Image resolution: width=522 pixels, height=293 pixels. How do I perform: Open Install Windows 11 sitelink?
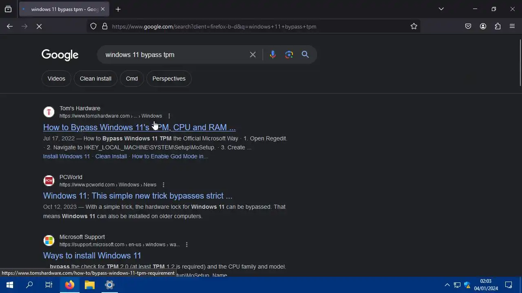tap(66, 156)
